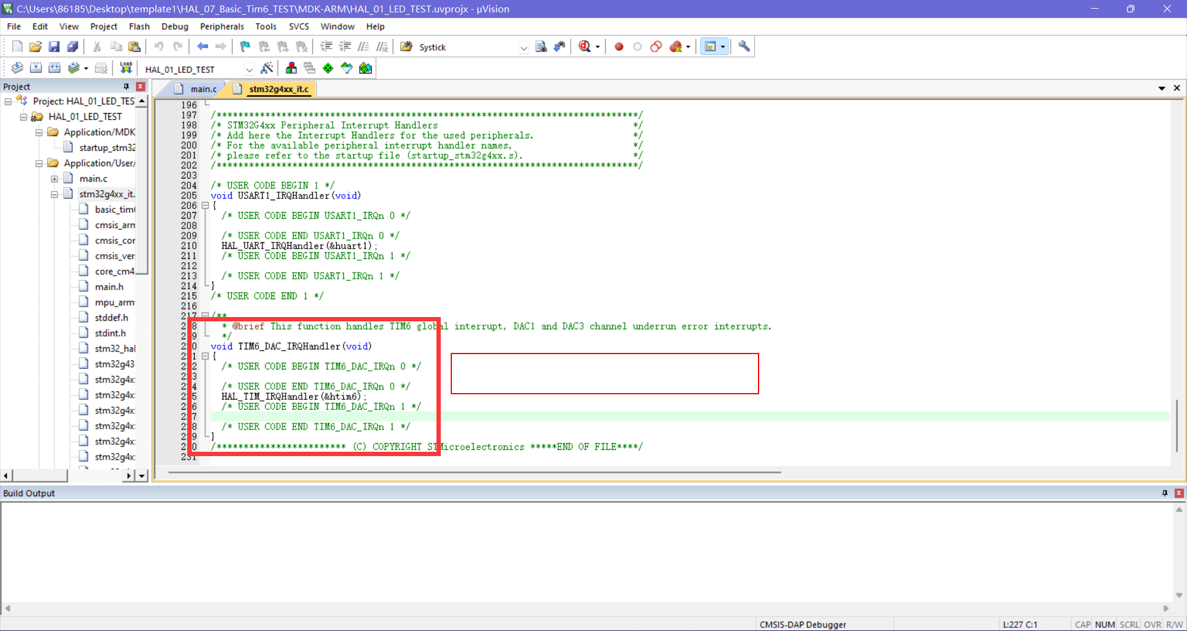The width and height of the screenshot is (1187, 631).
Task: Expand main.c tree node
Action: pyautogui.click(x=54, y=179)
